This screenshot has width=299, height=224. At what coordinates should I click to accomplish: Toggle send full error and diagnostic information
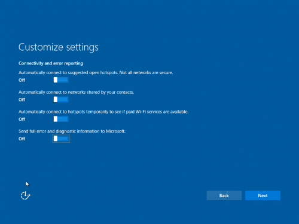point(61,139)
